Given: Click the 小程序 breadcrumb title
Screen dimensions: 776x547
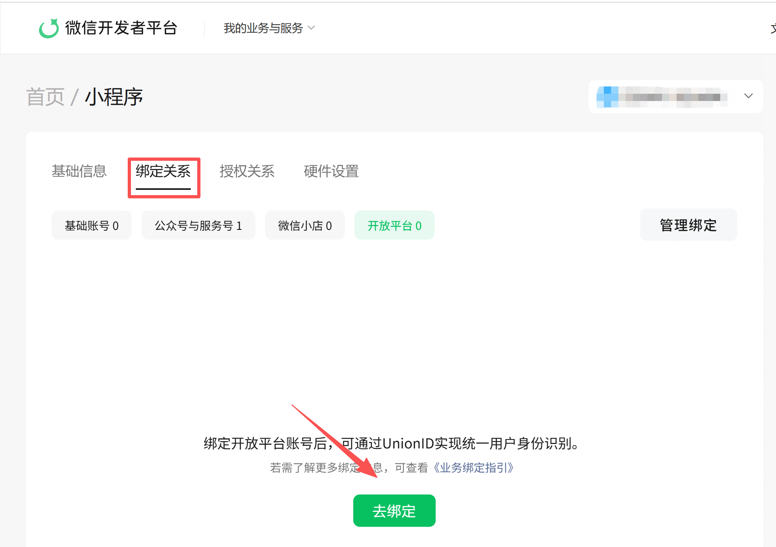Looking at the screenshot, I should (114, 97).
